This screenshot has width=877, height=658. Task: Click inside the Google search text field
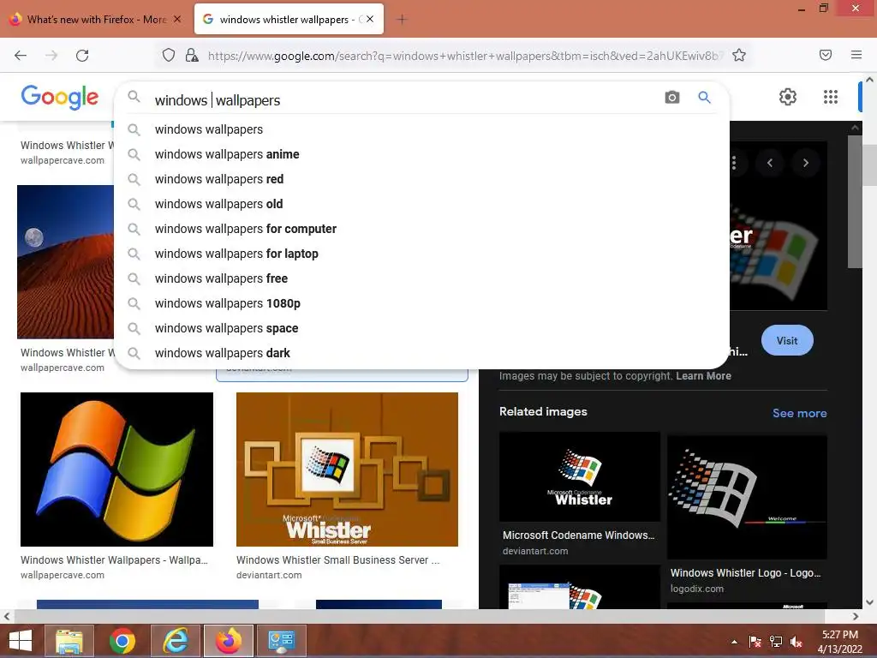[403, 100]
